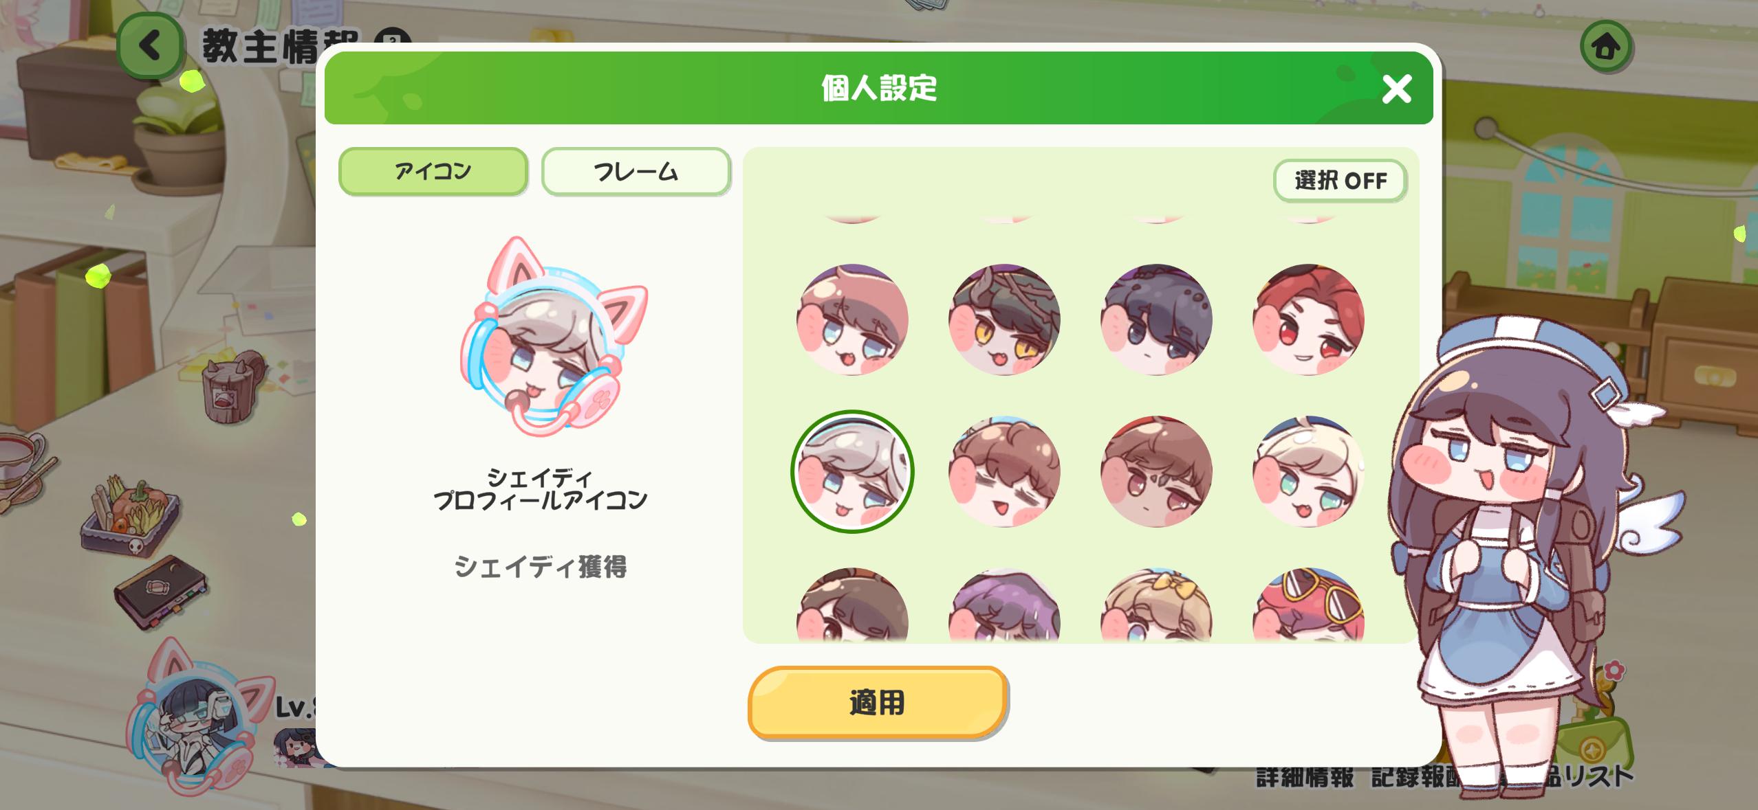Close the 個人設定 dialog

pos(1396,89)
